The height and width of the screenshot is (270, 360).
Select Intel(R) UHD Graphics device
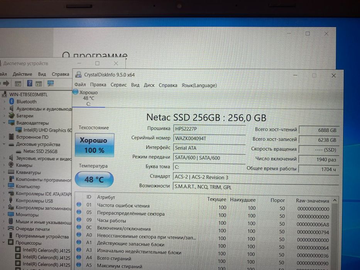click(48, 130)
